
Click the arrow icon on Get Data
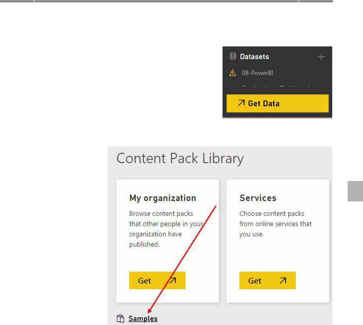pyautogui.click(x=241, y=103)
